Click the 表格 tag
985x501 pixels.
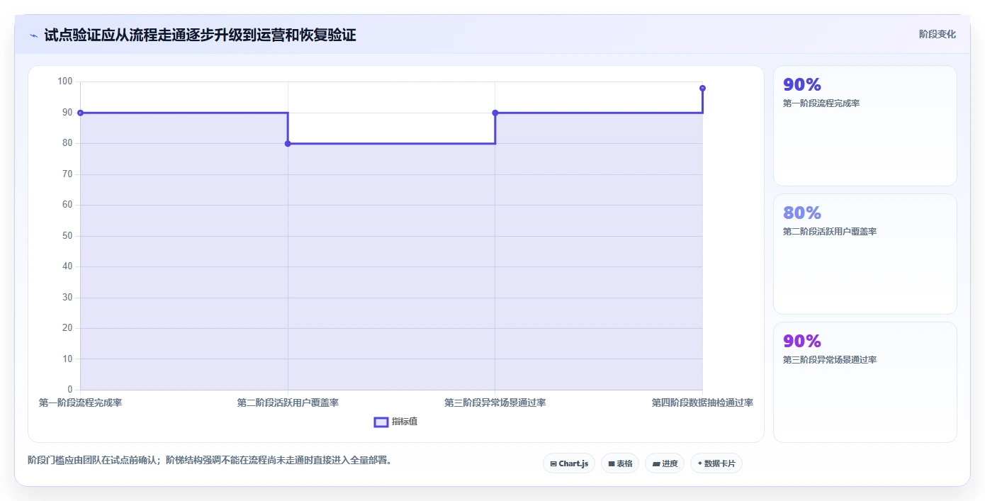pyautogui.click(x=620, y=463)
